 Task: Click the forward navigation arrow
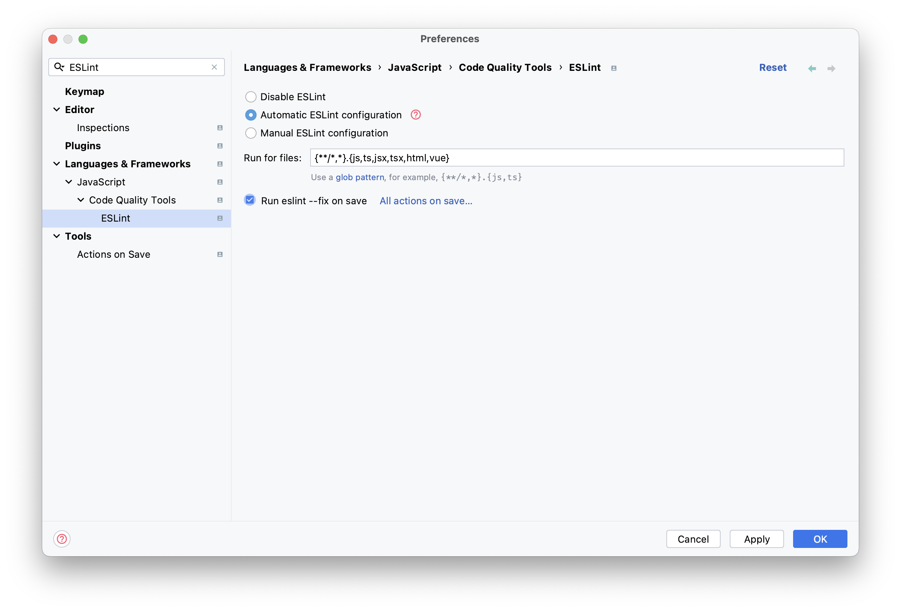[831, 69]
